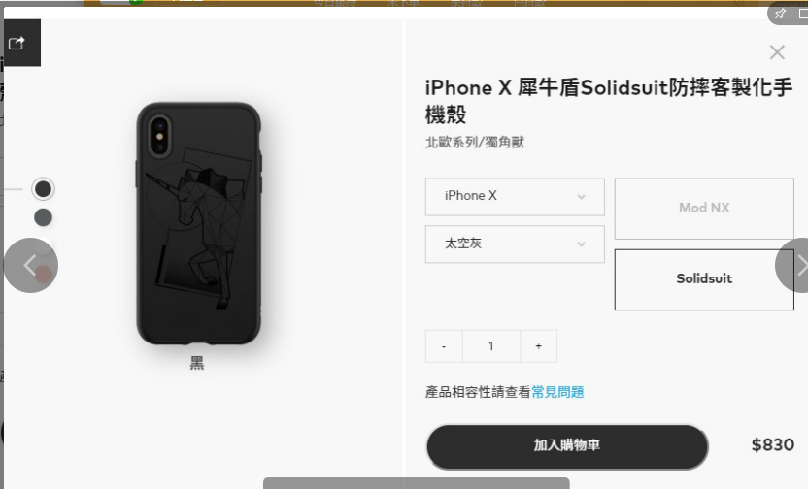Select the red color swatch

[x=44, y=274]
